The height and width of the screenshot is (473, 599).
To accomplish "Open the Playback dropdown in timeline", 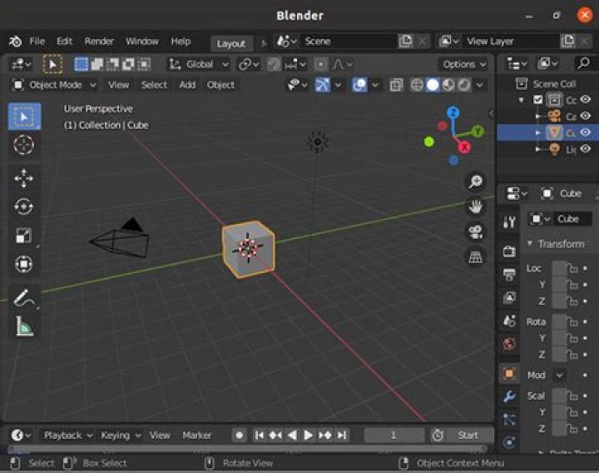I will tap(67, 436).
